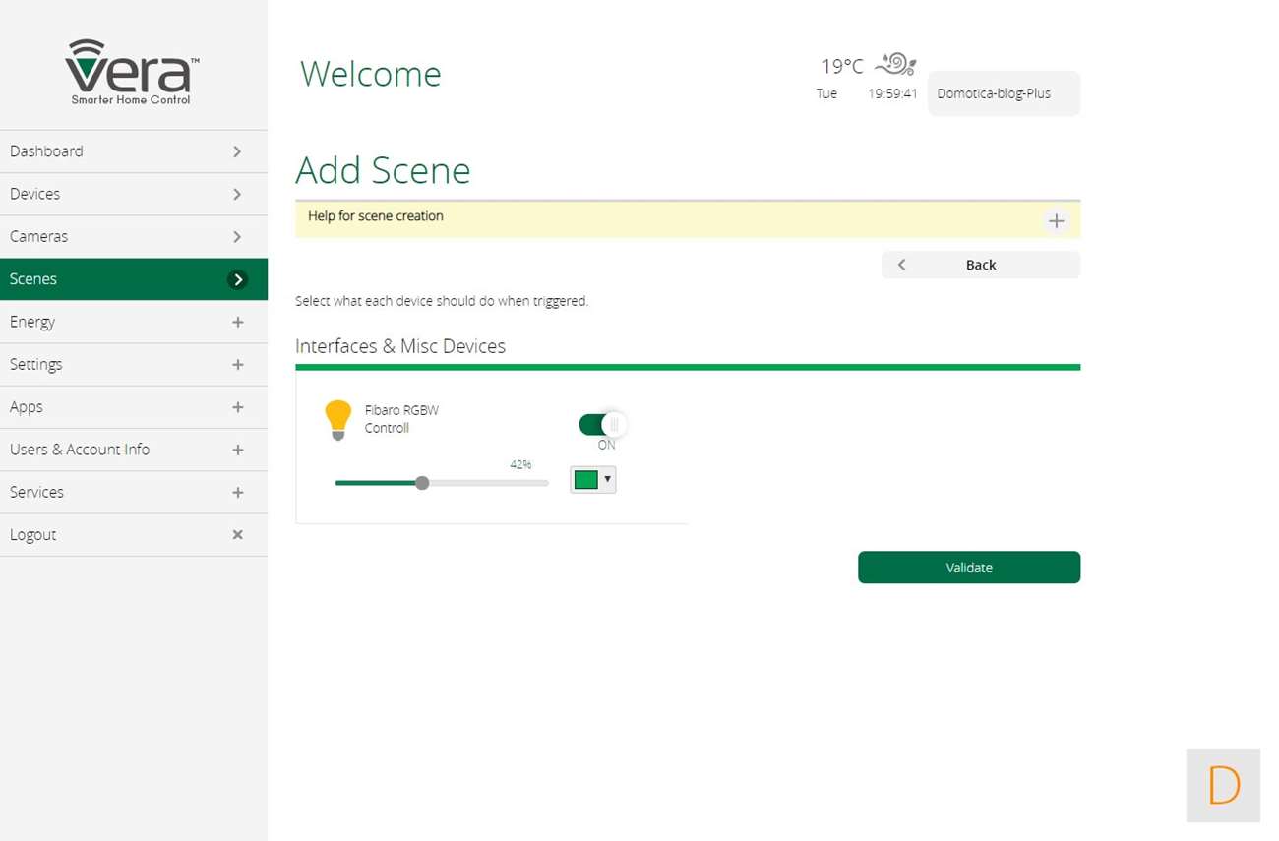Open the color picker dropdown arrow
Image resolution: width=1279 pixels, height=841 pixels.
(x=608, y=480)
